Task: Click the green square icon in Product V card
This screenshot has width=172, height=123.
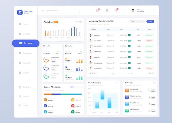Action: point(66,75)
